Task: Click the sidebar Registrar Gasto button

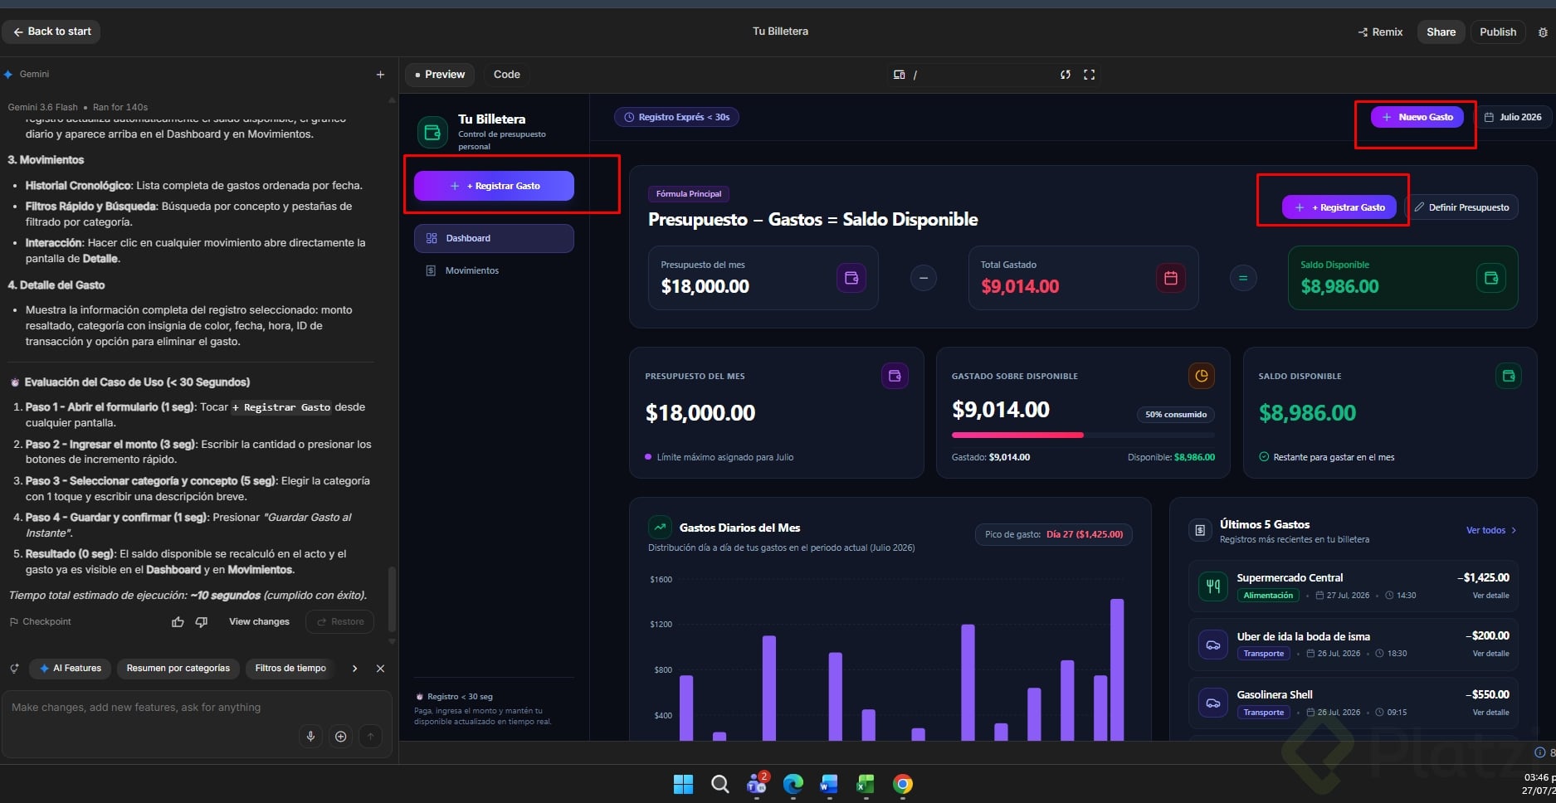Action: [494, 186]
